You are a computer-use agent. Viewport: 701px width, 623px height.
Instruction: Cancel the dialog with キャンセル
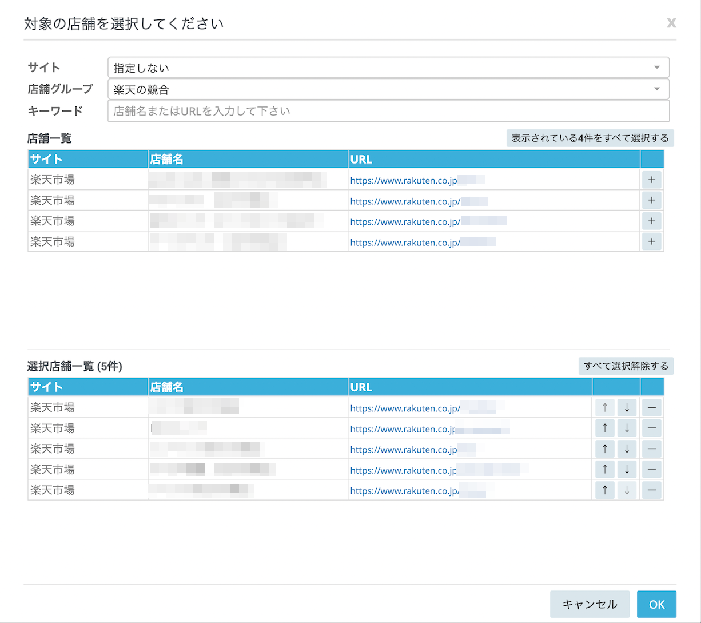click(590, 604)
